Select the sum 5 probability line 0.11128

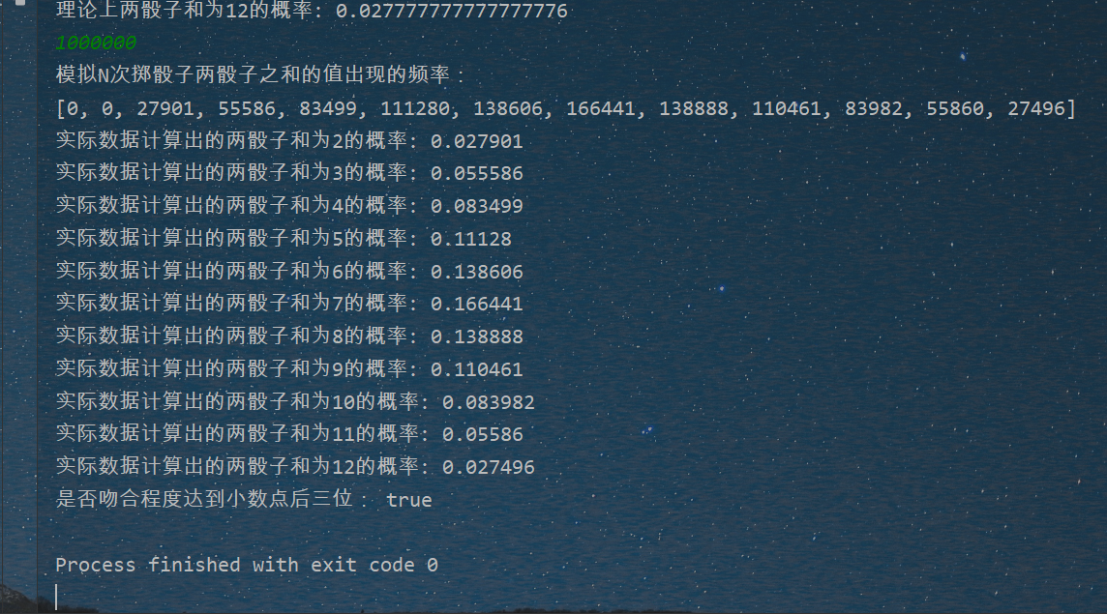pos(284,239)
